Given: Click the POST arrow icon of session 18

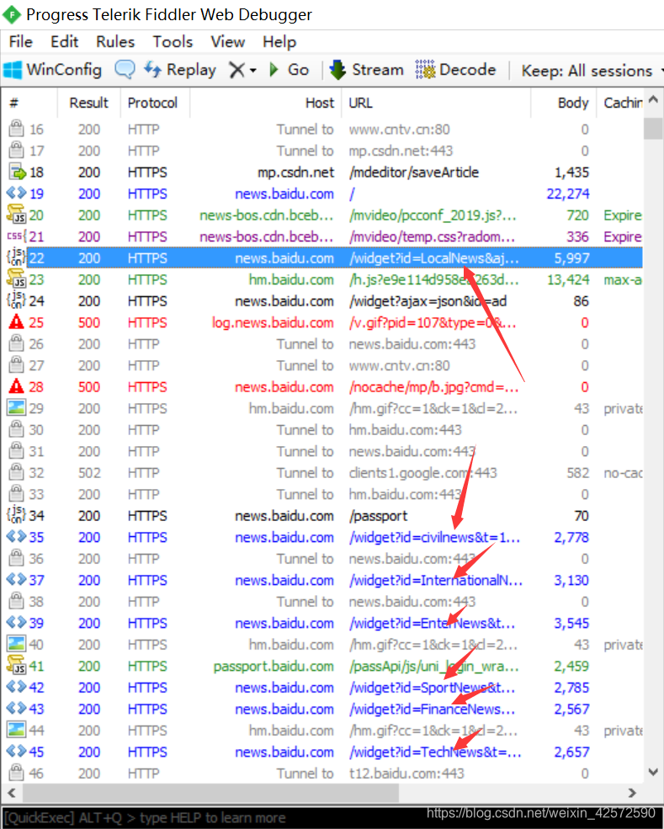Looking at the screenshot, I should (x=17, y=172).
